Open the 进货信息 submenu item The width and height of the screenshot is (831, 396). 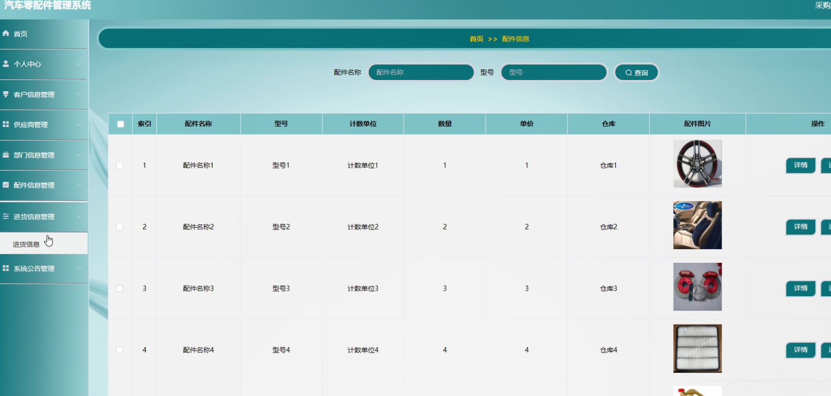44,244
